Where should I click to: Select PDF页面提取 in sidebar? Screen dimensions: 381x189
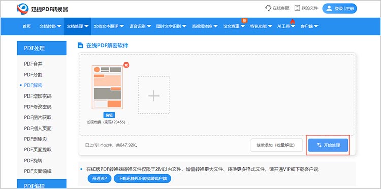(x=38, y=149)
